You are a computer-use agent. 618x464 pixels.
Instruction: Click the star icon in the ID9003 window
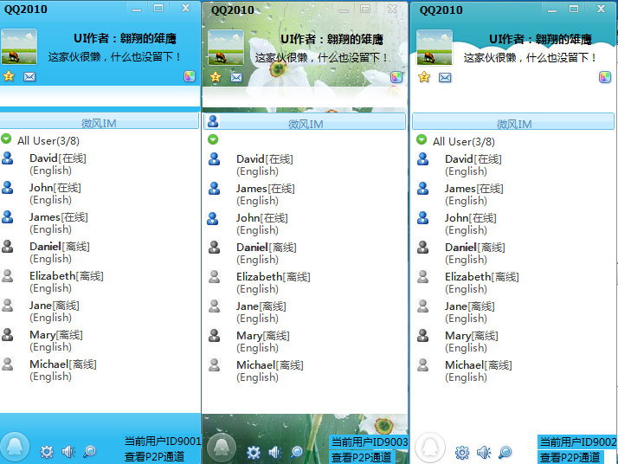tap(216, 77)
